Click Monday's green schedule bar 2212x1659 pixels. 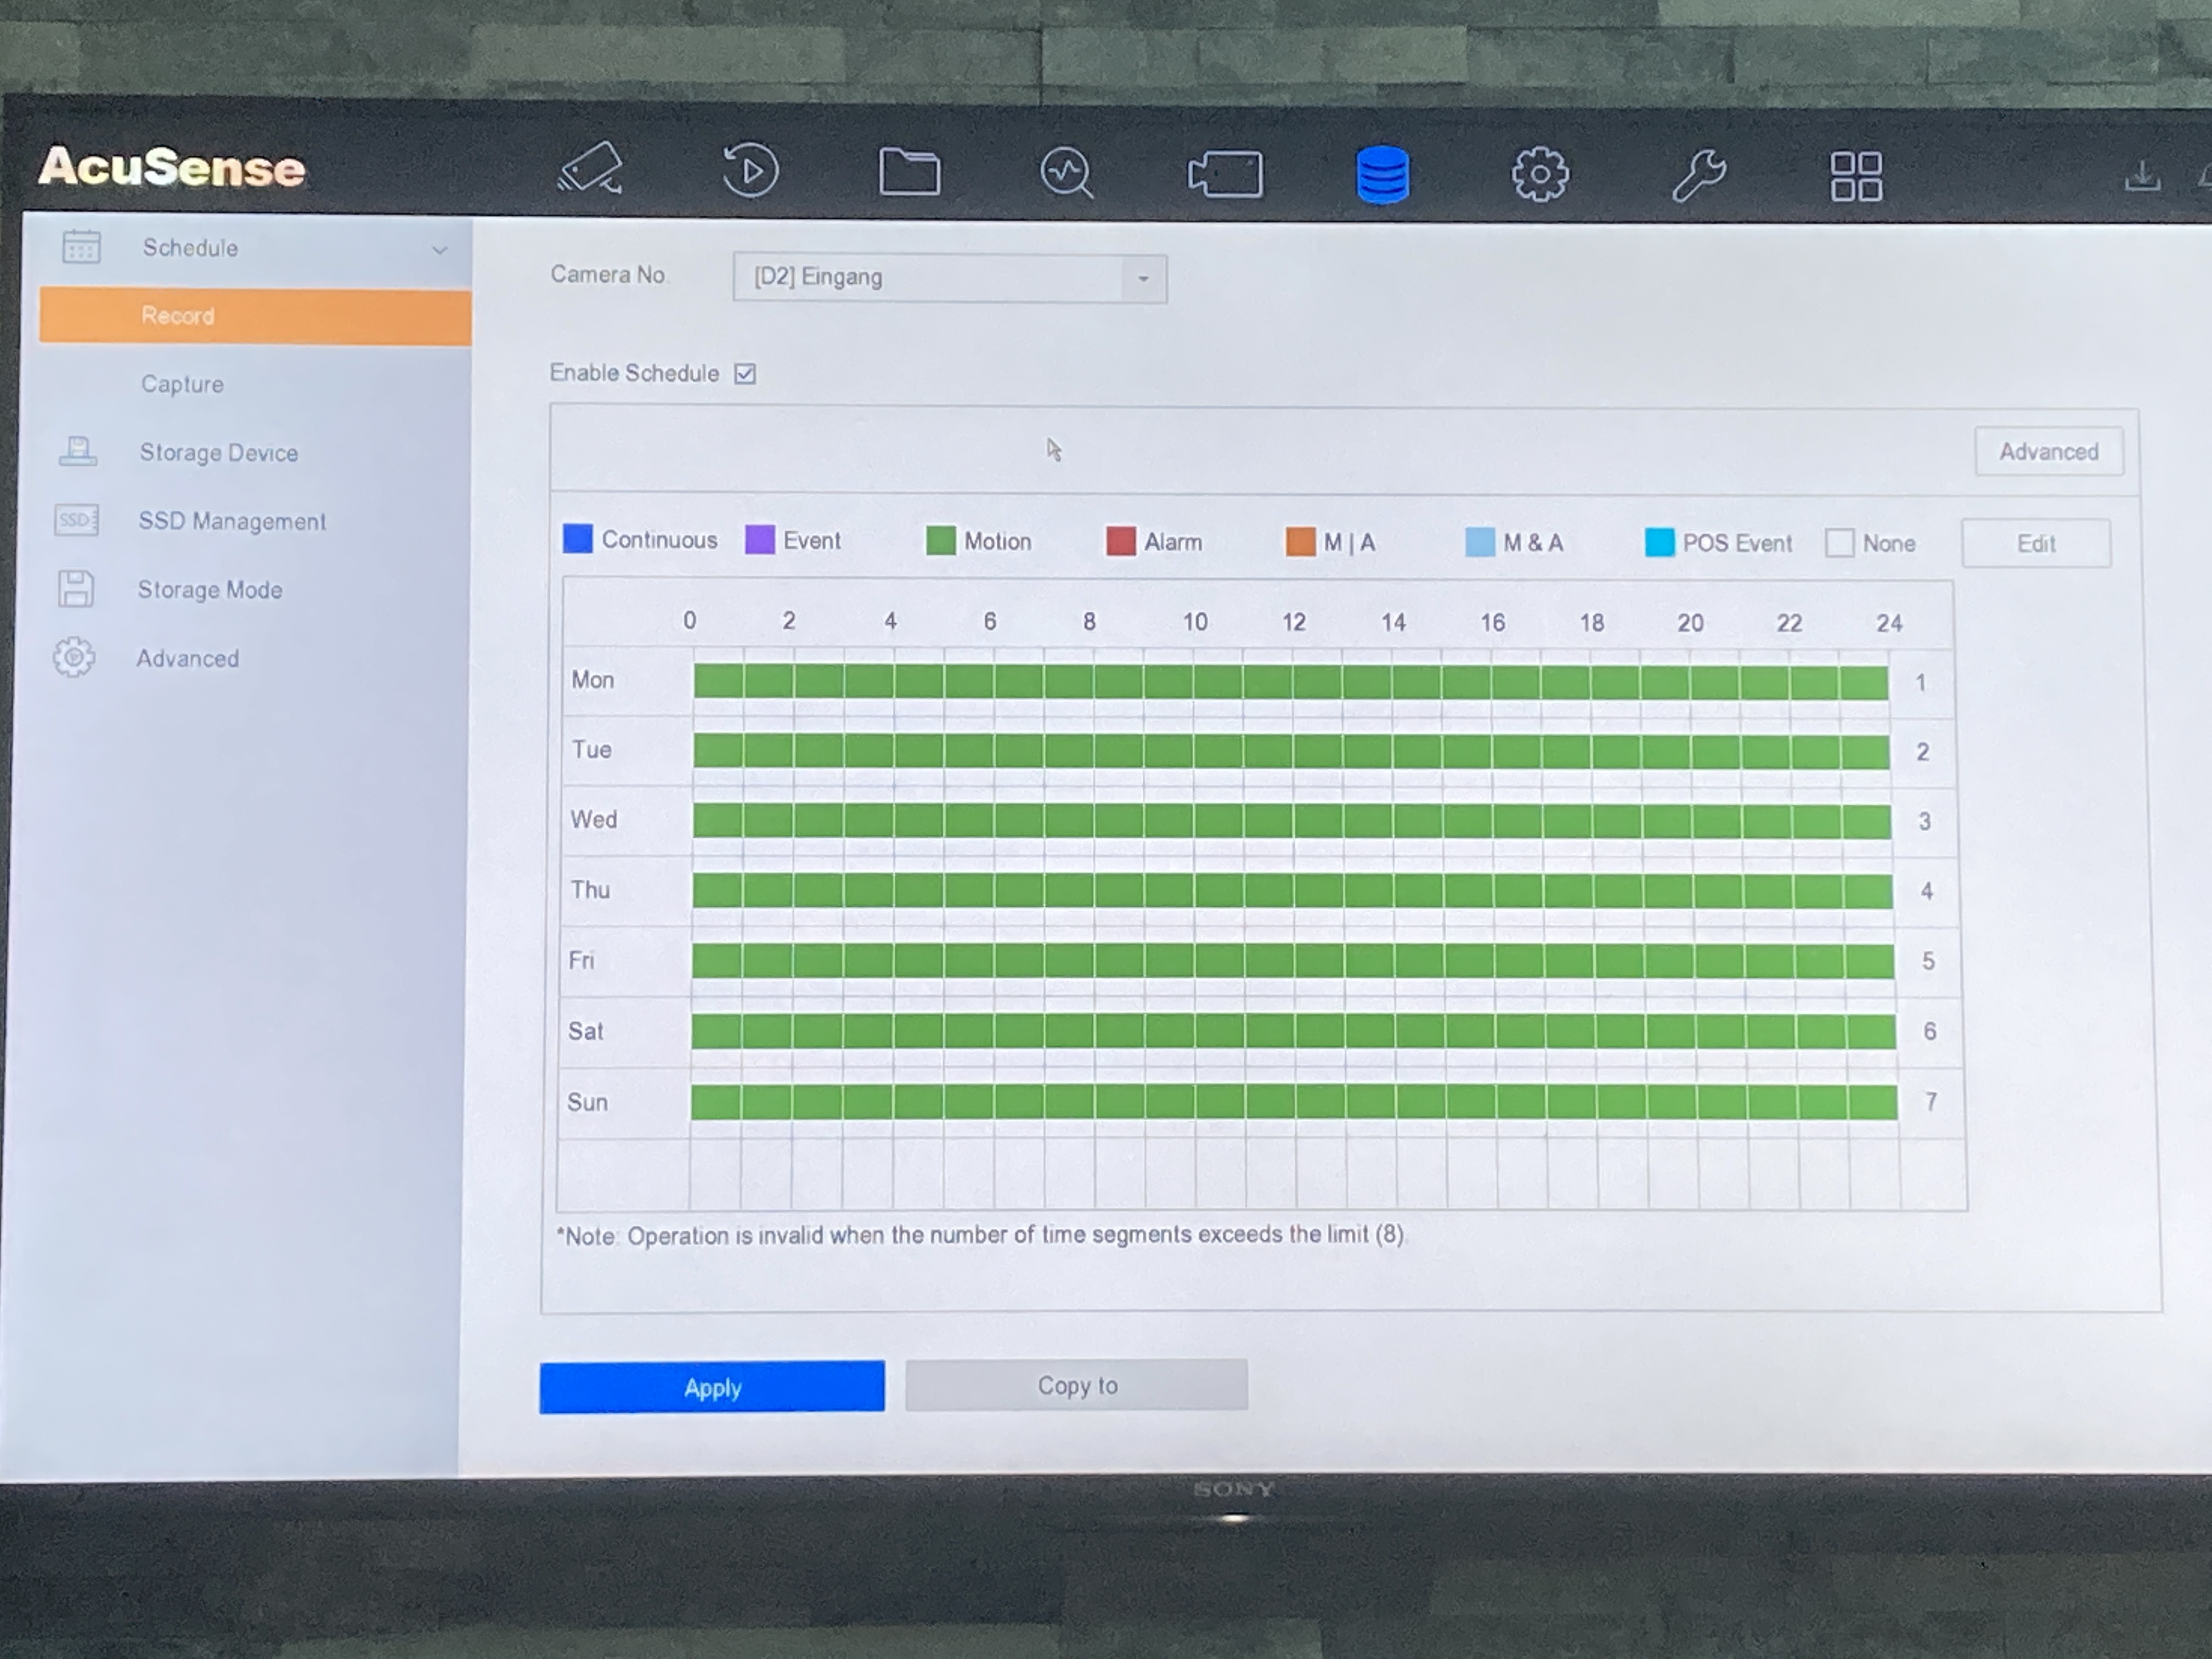coord(1290,682)
